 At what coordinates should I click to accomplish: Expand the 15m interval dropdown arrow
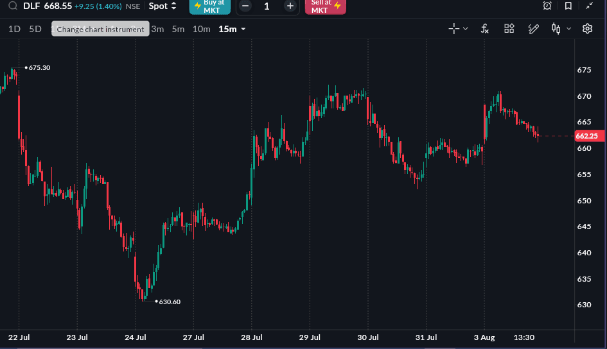(x=243, y=29)
